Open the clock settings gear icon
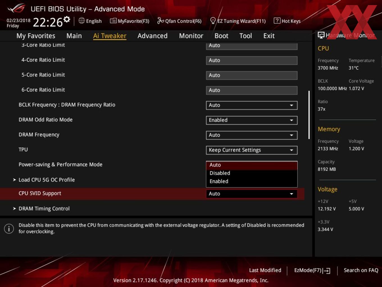Screen dimensions: 382x287 coord(67,19)
